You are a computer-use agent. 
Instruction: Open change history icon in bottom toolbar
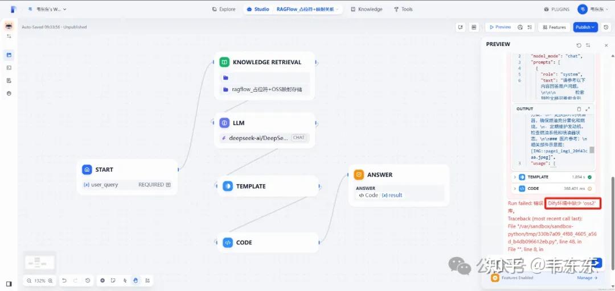point(88,280)
